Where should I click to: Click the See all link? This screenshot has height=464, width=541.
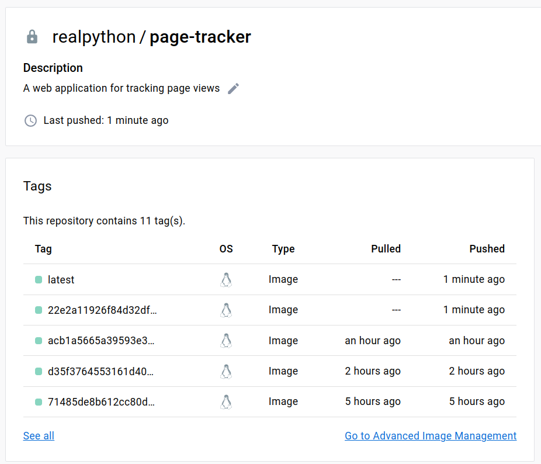pos(38,435)
